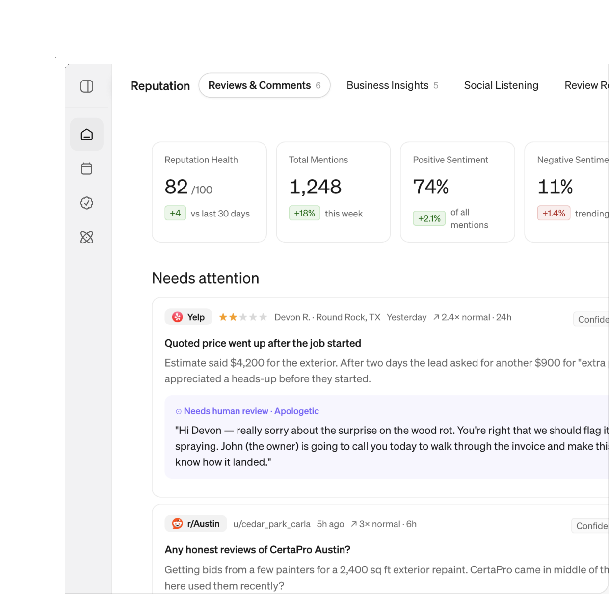Click the Yelp review body starting 'Estimate said $4,200'
Image resolution: width=609 pixels, height=594 pixels.
pos(386,371)
